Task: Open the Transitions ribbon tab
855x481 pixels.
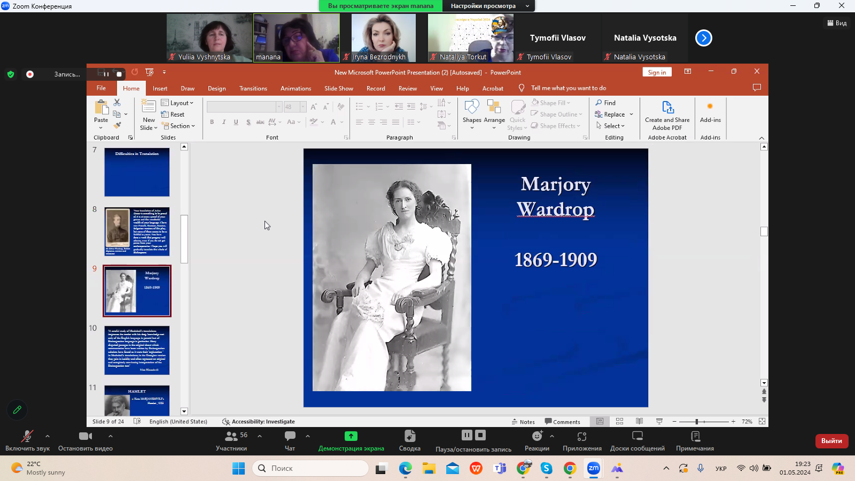Action: (253, 89)
